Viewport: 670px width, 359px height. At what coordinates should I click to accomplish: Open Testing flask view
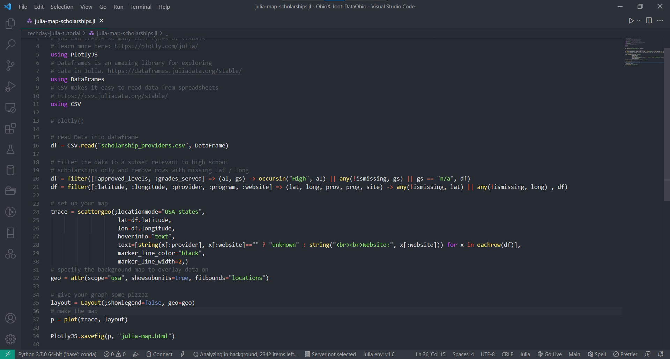pos(10,149)
